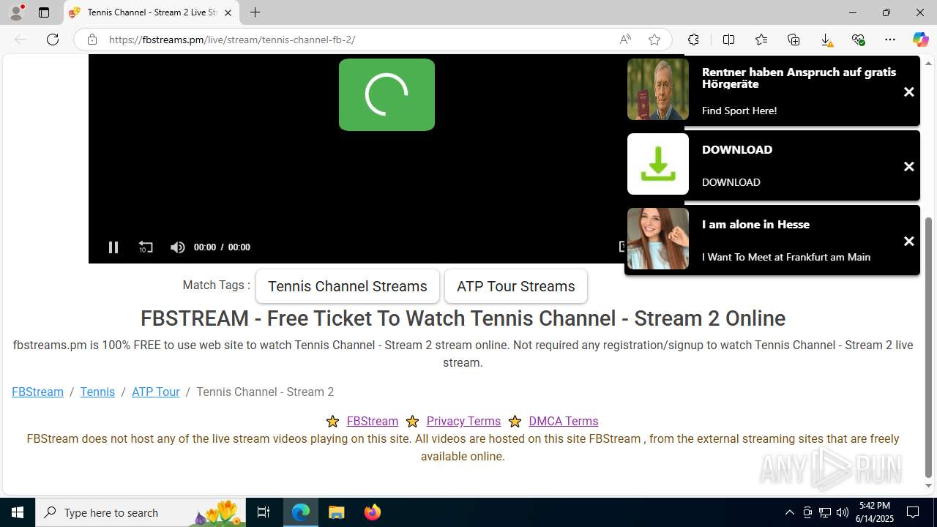The height and width of the screenshot is (527, 937).
Task: Open Windows notification center
Action: pyautogui.click(x=913, y=512)
